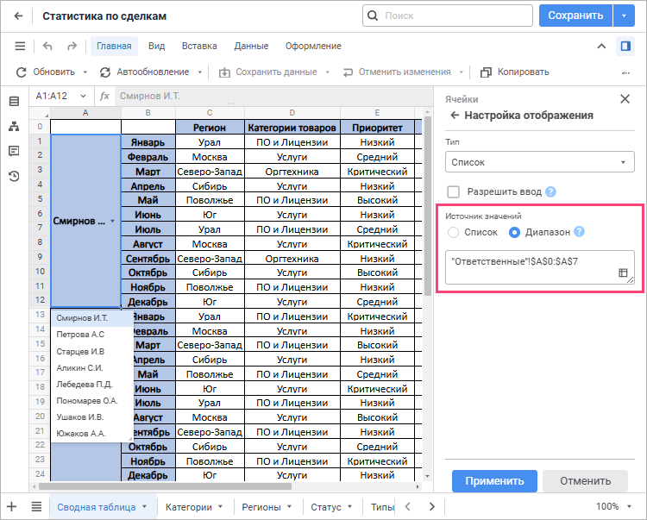Click the horizontal scrollbar of the sheet
This screenshot has width=647, height=520.
(x=165, y=486)
